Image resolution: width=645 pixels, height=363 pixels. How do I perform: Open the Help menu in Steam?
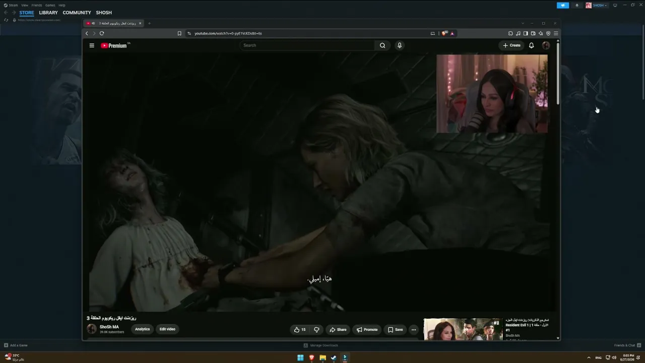[x=62, y=5]
